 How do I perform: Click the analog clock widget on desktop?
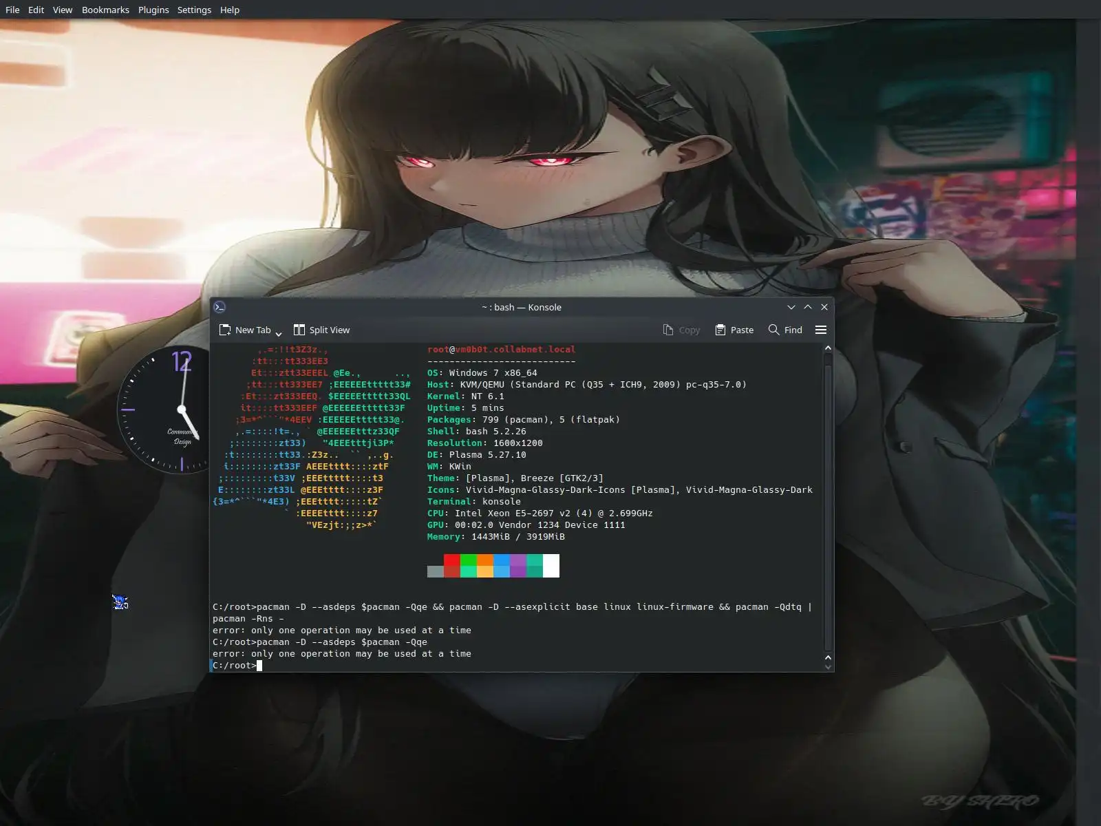164,411
